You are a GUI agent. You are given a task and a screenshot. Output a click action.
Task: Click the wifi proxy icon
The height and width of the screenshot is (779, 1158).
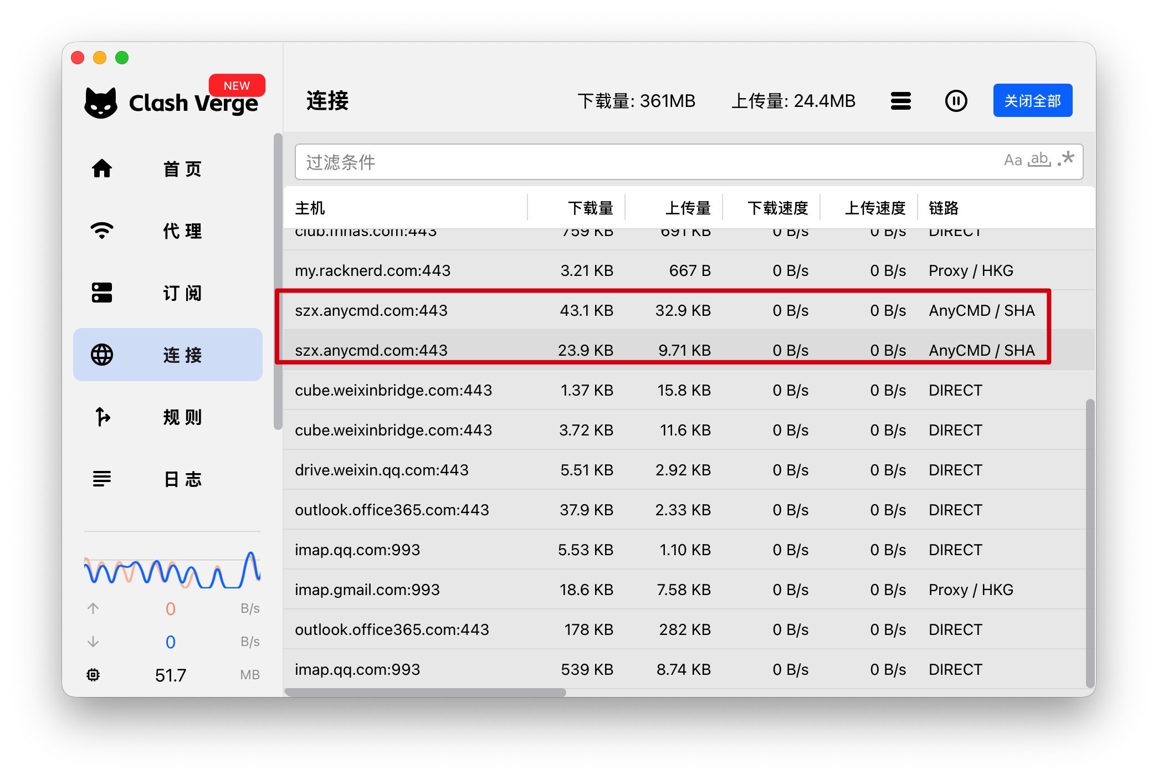tap(102, 230)
